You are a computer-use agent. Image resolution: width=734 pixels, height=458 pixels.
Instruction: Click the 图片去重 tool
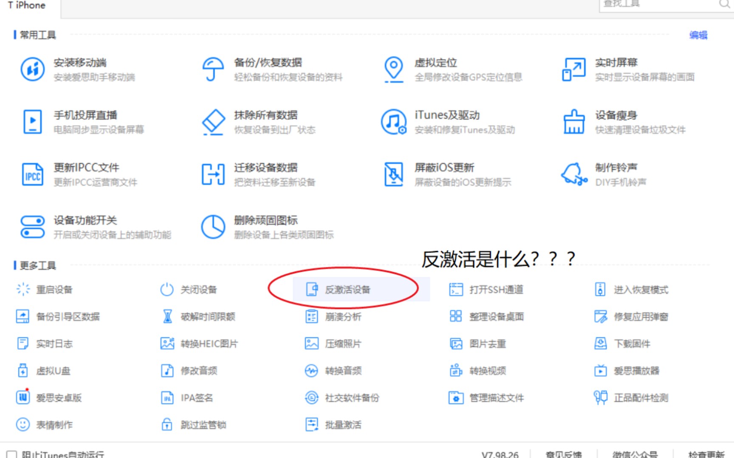478,343
